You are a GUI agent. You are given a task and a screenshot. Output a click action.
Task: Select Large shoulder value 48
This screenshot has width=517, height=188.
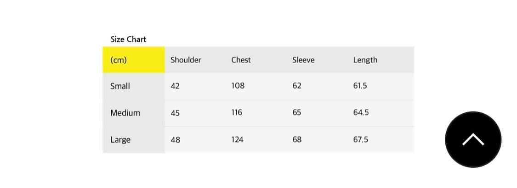[175, 140]
